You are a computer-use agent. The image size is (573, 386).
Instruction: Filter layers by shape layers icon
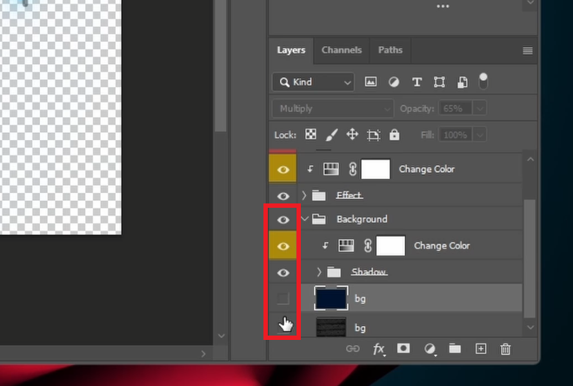(x=439, y=82)
